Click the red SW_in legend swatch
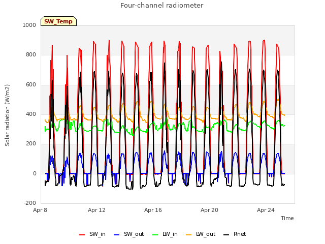 pos(82,235)
